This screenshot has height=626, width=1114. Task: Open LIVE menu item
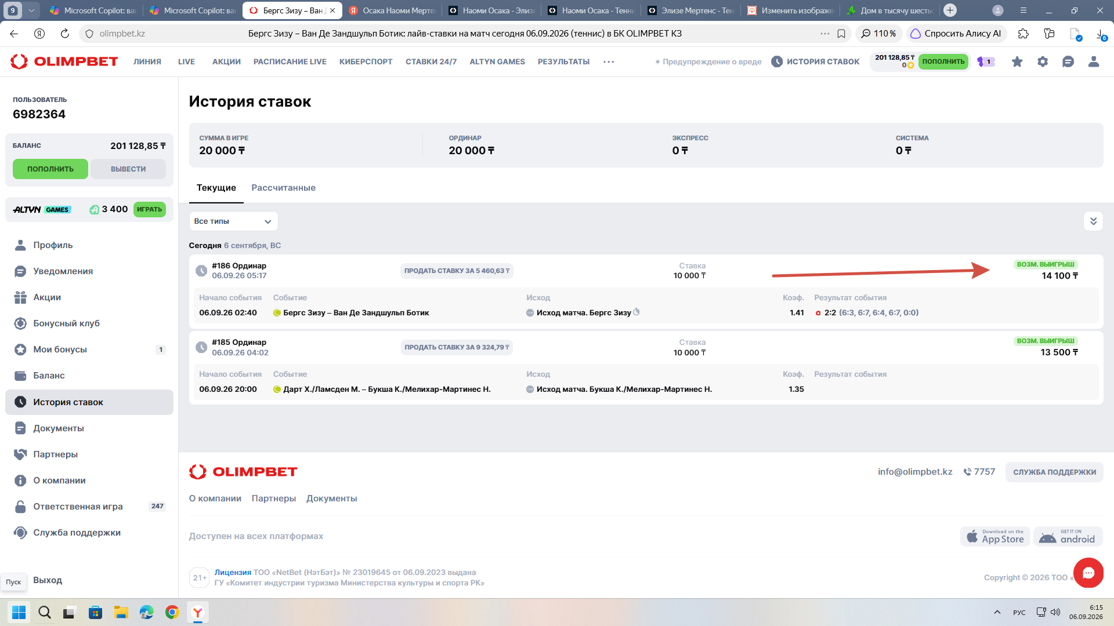point(186,61)
